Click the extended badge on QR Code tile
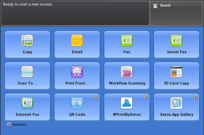This screenshot has width=204, height=135. click(96, 97)
